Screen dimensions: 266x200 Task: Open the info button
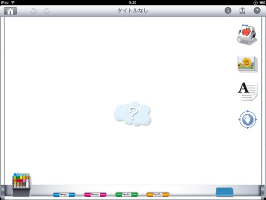tap(228, 10)
